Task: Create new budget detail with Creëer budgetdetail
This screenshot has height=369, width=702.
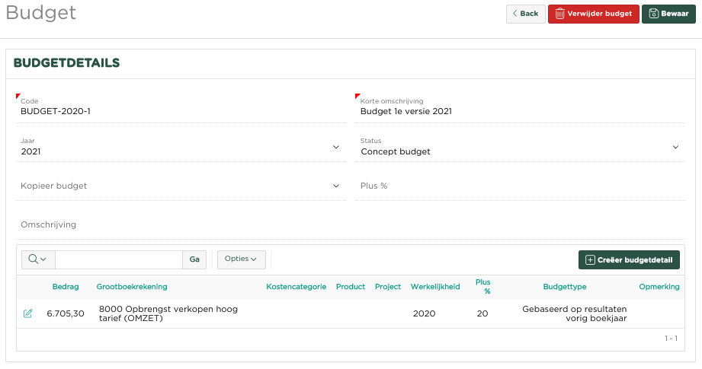Action: 629,259
